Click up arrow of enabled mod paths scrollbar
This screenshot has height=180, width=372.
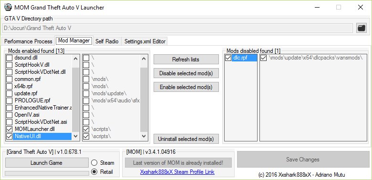point(144,59)
